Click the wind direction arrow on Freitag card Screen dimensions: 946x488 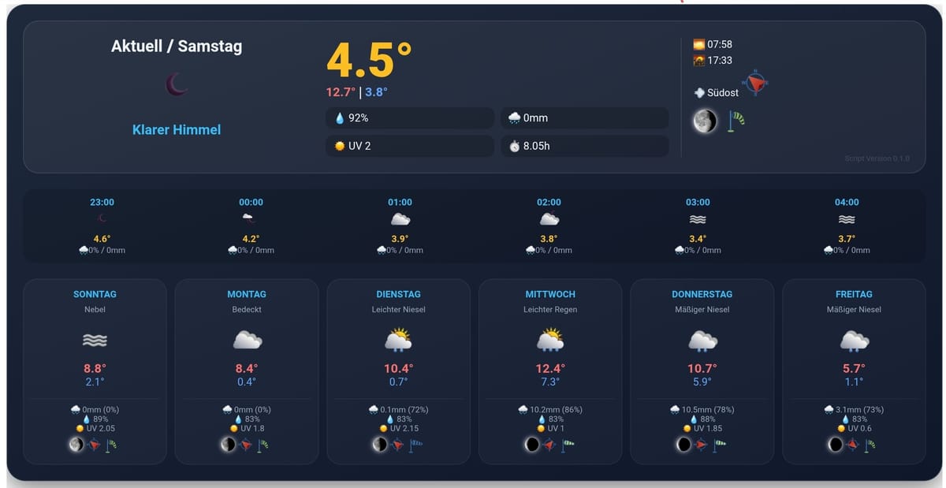pos(853,445)
